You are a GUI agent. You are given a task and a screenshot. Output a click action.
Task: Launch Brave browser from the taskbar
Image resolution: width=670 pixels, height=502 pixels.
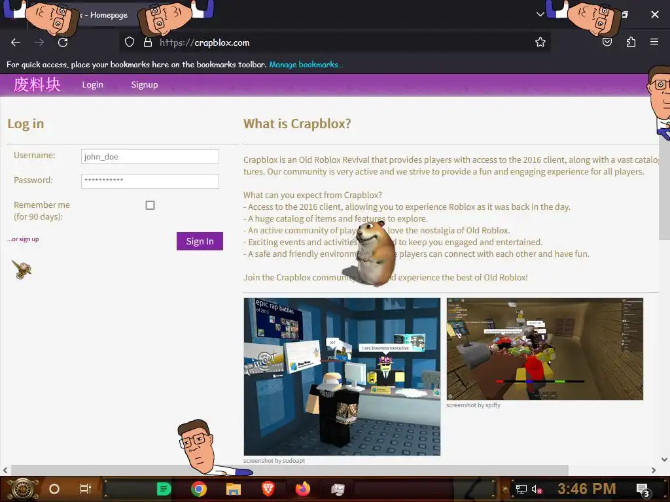coord(268,489)
